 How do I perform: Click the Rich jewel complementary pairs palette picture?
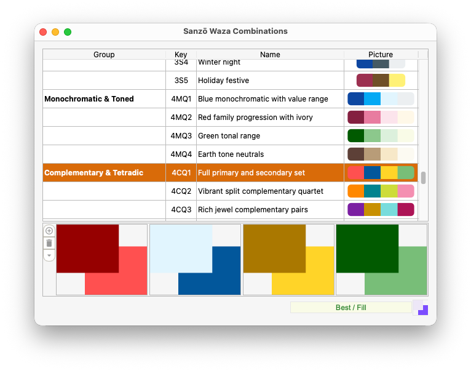pyautogui.click(x=381, y=210)
